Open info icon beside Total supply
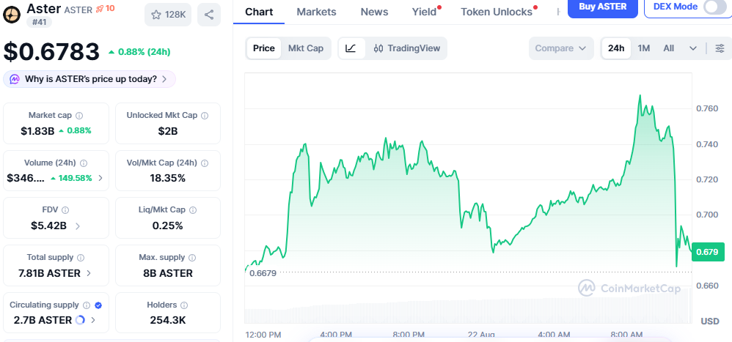 (81, 258)
